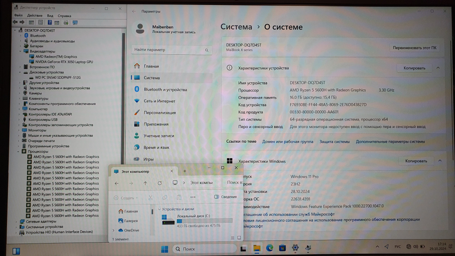Click the monitor scan icon in Device Manager toolbar
Image resolution: width=455 pixels, height=256 pixels.
[x=75, y=22]
